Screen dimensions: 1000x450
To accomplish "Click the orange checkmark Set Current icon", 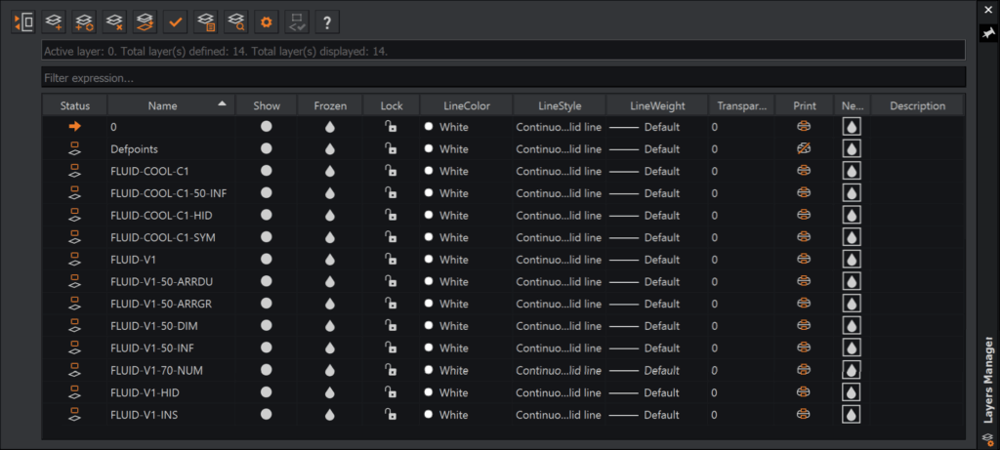I will [176, 20].
